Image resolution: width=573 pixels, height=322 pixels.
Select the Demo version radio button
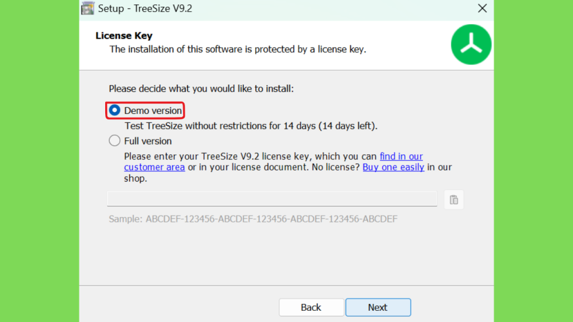114,110
